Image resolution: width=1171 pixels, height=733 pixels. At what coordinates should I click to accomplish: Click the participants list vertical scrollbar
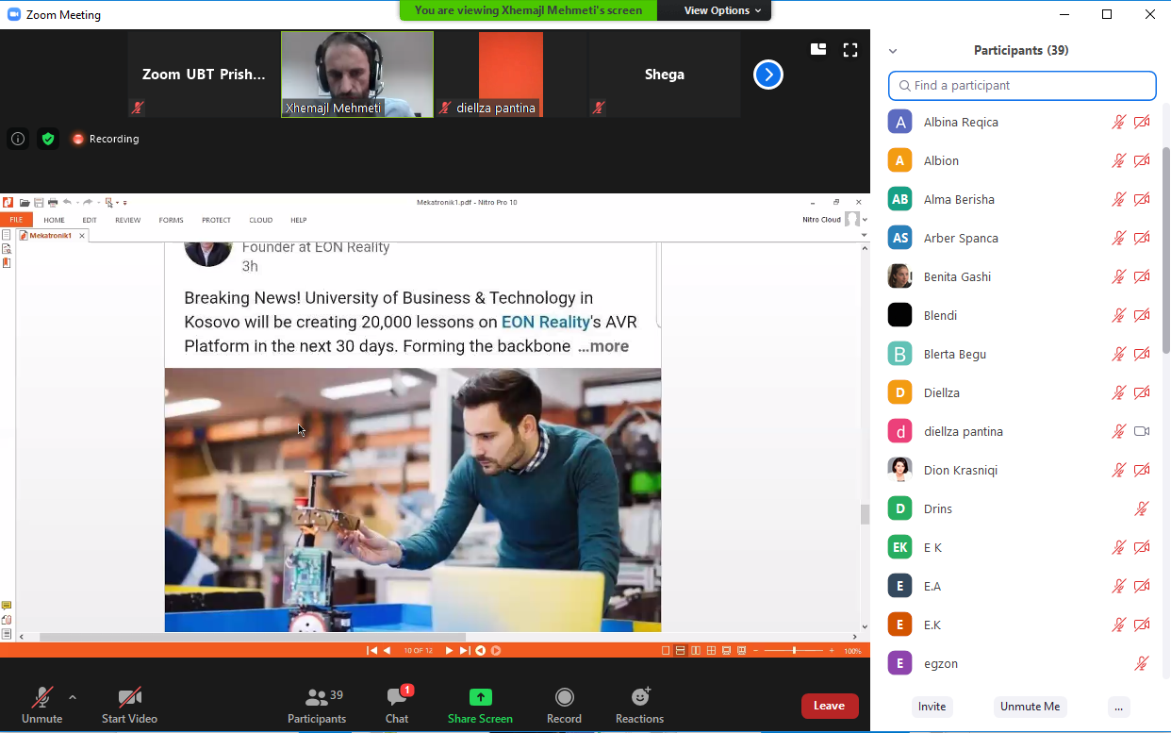(x=1165, y=245)
